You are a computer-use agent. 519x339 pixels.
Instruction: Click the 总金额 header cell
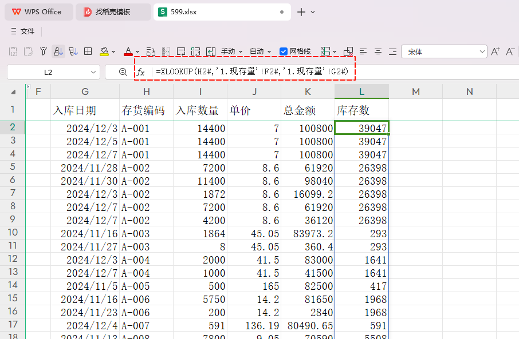point(308,110)
